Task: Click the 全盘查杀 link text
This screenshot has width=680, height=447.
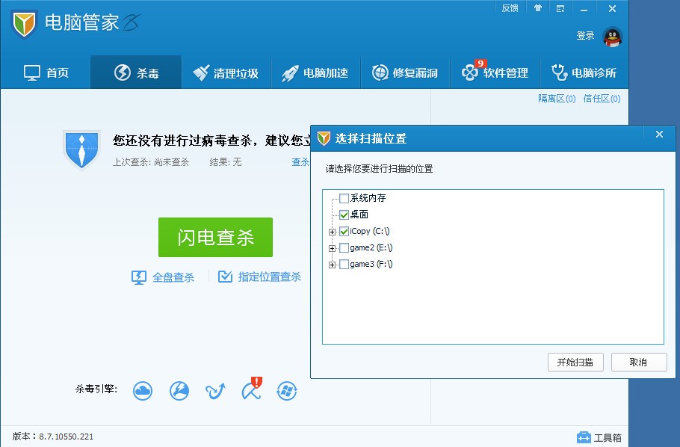Action: point(173,277)
